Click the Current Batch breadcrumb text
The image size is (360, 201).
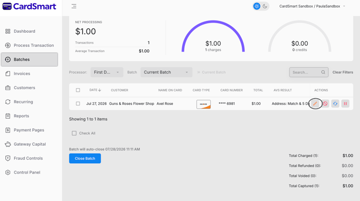[x=214, y=72]
